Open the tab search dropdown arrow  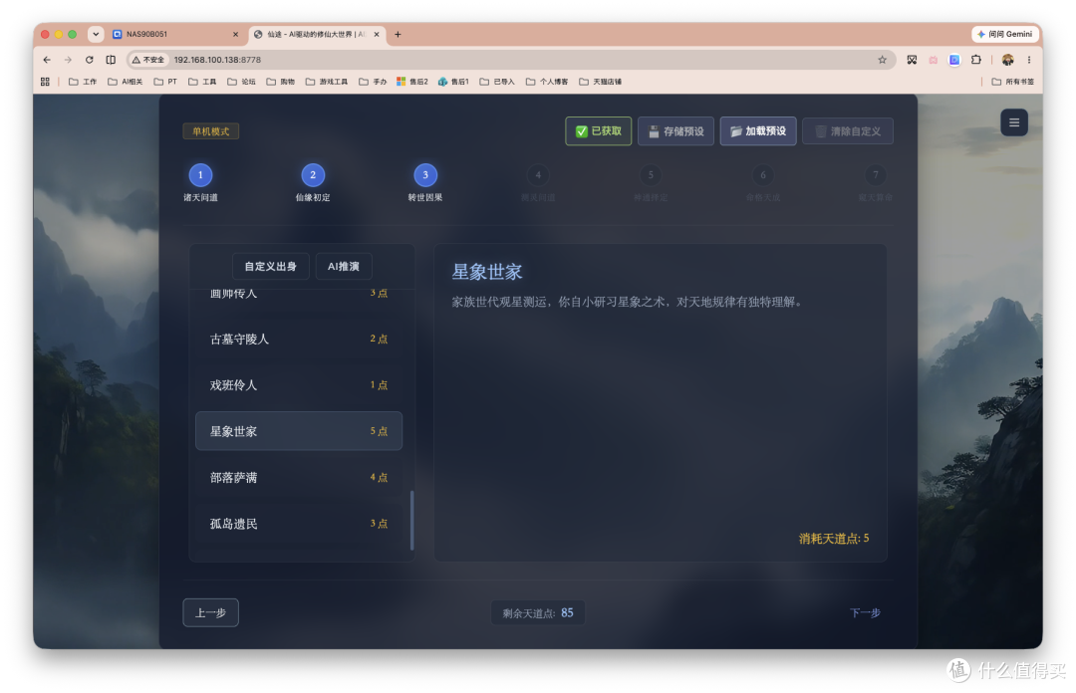click(96, 34)
